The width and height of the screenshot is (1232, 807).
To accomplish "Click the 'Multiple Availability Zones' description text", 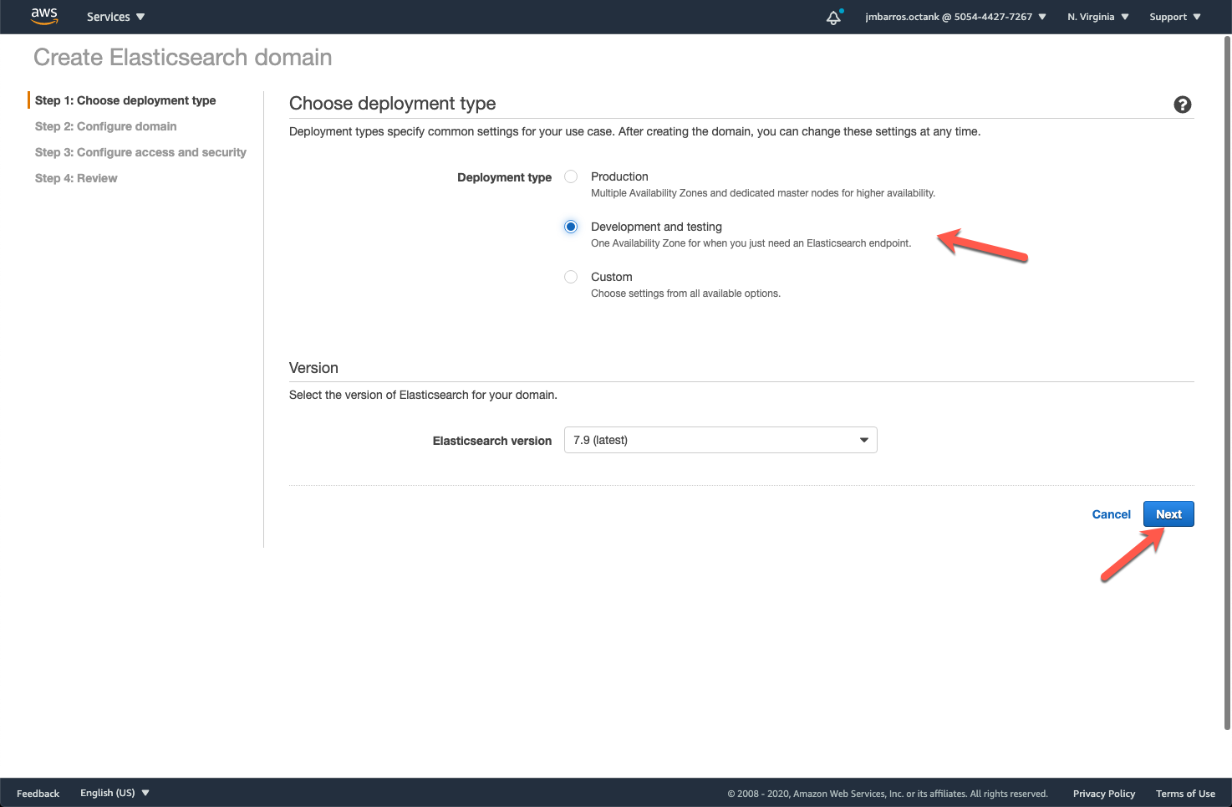I will 763,193.
